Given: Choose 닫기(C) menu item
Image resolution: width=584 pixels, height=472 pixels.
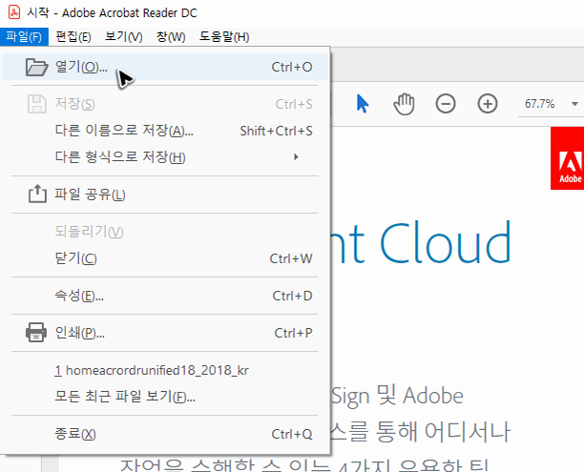Looking at the screenshot, I should pyautogui.click(x=165, y=258).
